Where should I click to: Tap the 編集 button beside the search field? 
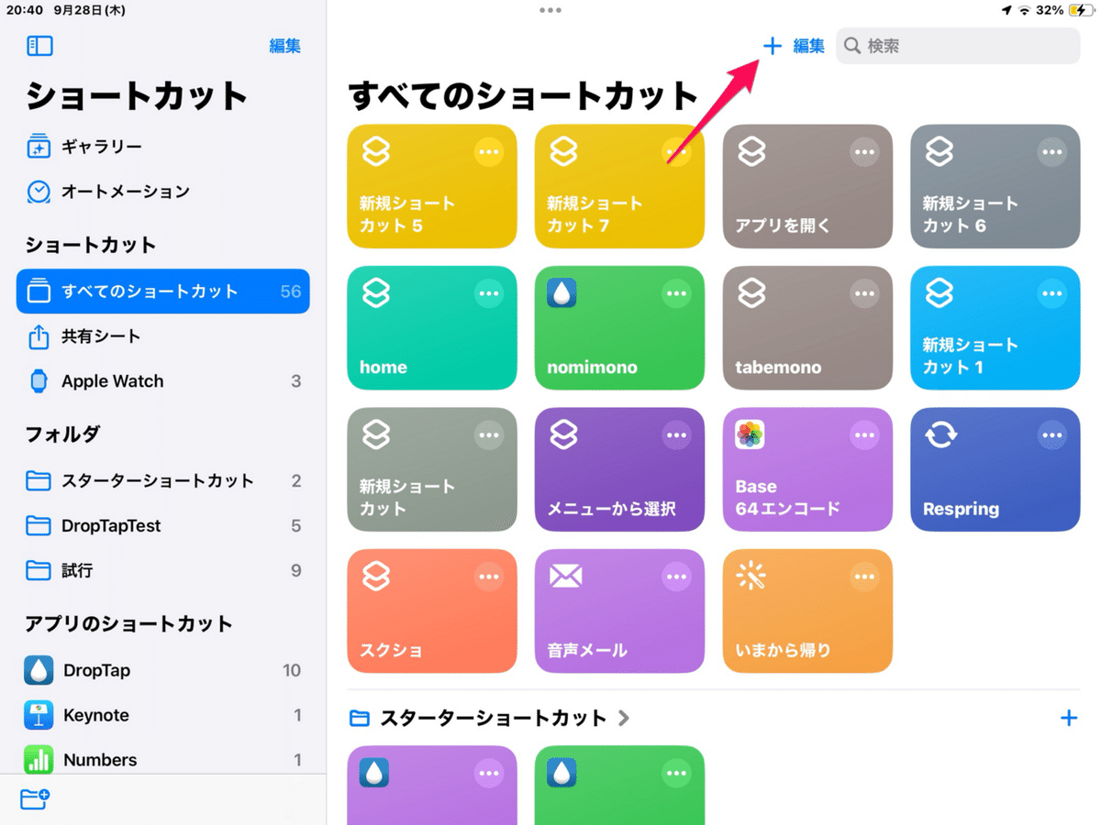pyautogui.click(x=808, y=46)
